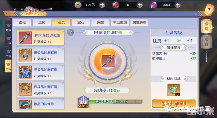Close the panel with the lantern X
The width and height of the screenshot is (217, 118).
(x=209, y=9)
